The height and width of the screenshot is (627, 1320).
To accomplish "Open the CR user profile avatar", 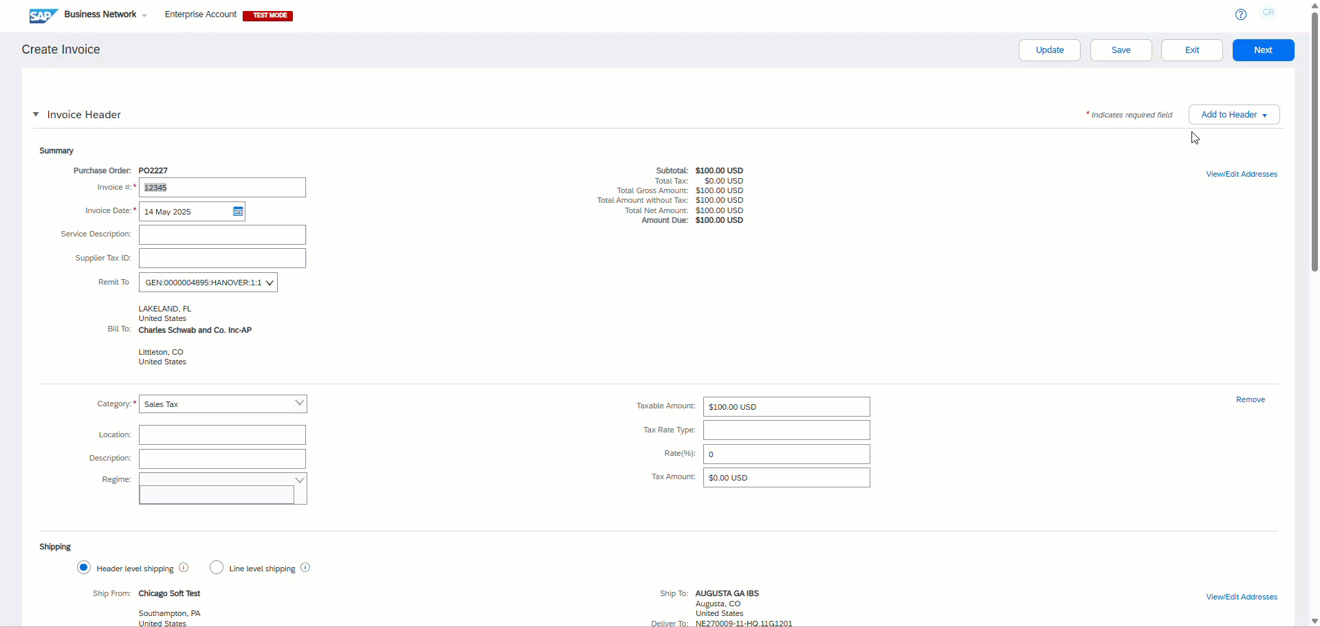I will [x=1268, y=13].
